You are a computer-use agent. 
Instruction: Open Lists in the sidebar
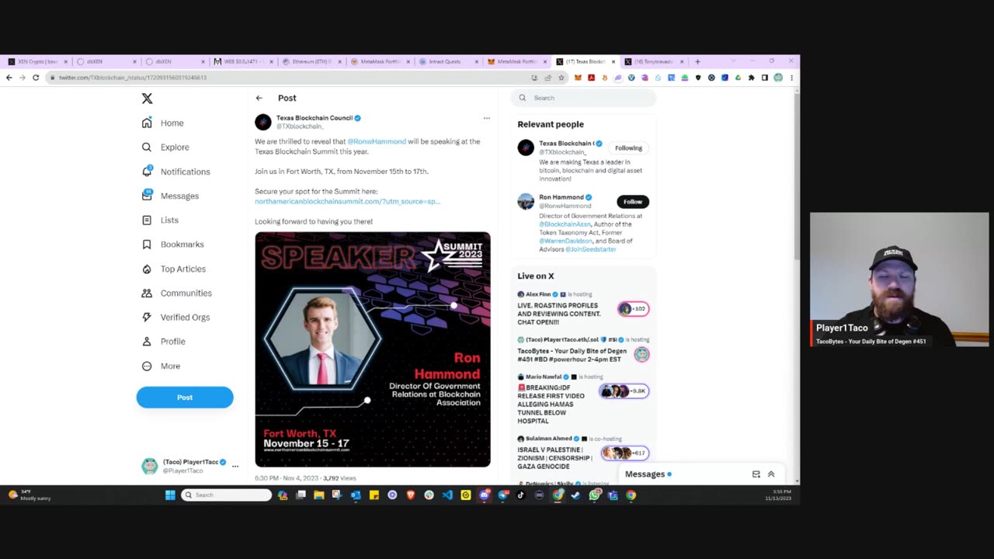[160, 220]
